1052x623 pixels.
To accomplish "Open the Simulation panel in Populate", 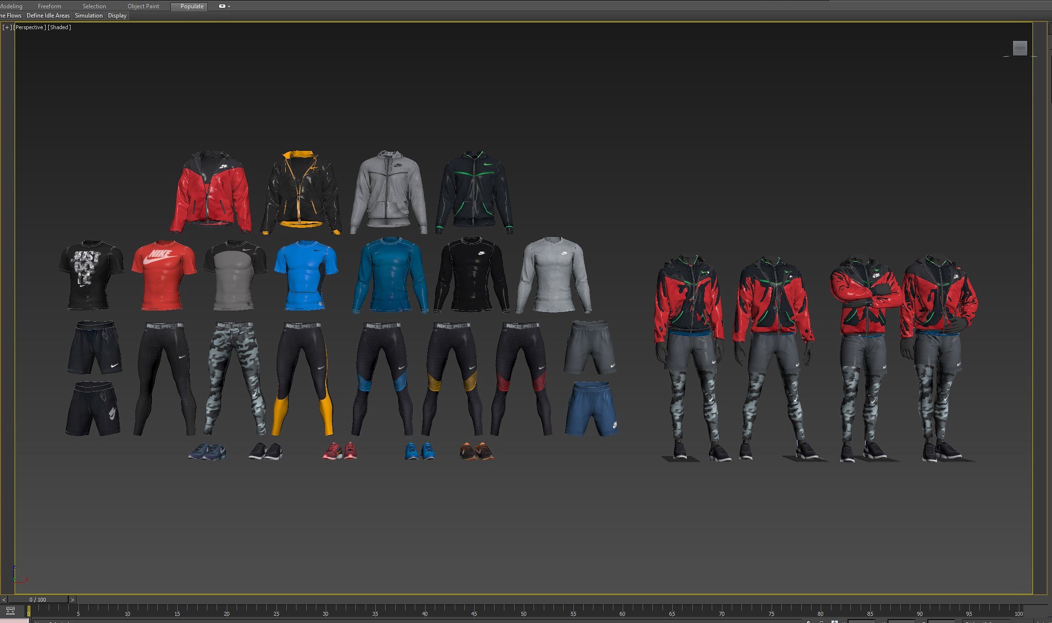I will [x=89, y=16].
